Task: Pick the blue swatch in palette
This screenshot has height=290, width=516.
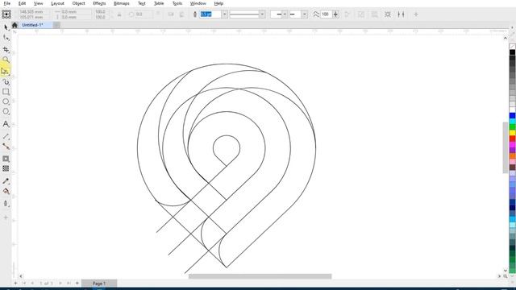Action: click(513, 115)
